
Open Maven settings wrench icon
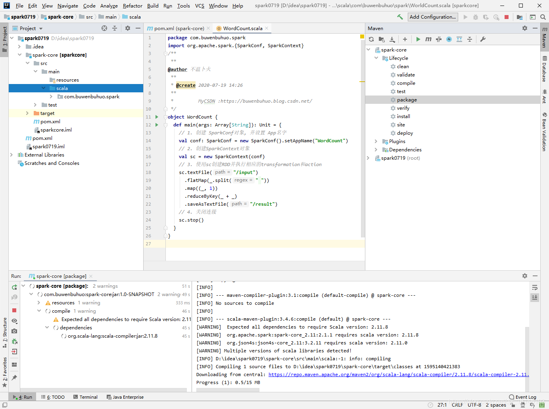click(x=483, y=39)
